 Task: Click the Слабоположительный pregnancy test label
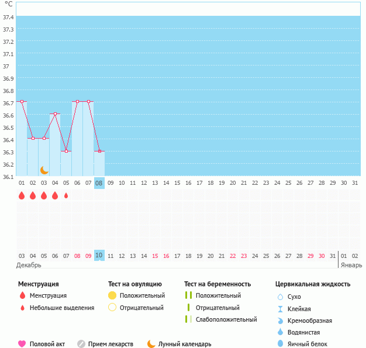pyautogui.click(x=226, y=319)
